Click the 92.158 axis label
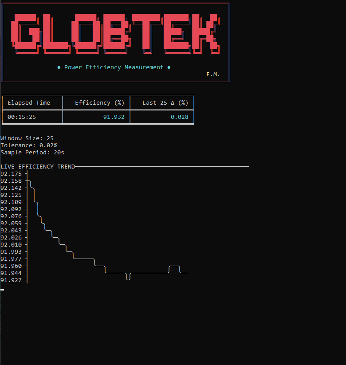The height and width of the screenshot is (365, 346). 11,181
